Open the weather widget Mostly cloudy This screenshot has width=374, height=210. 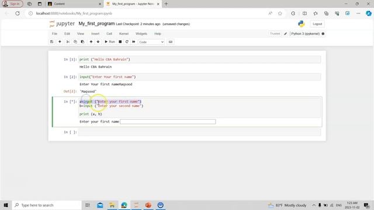(x=287, y=205)
